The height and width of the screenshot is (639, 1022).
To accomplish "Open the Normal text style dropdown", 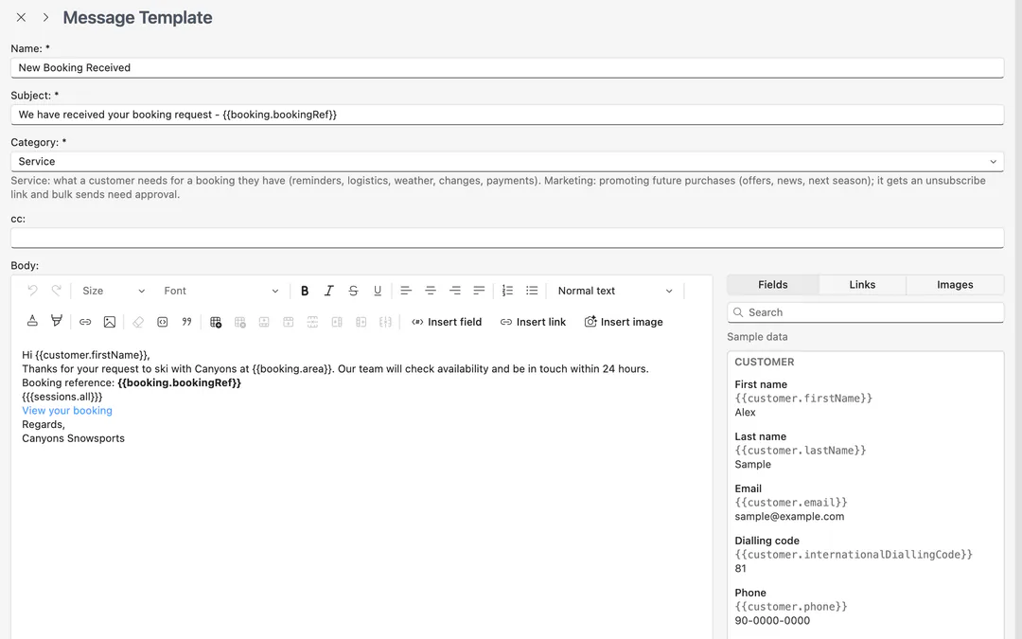I will point(615,291).
